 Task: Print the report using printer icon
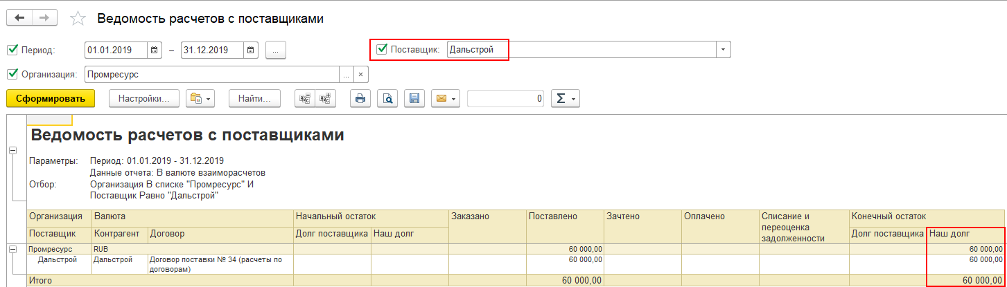pos(360,99)
